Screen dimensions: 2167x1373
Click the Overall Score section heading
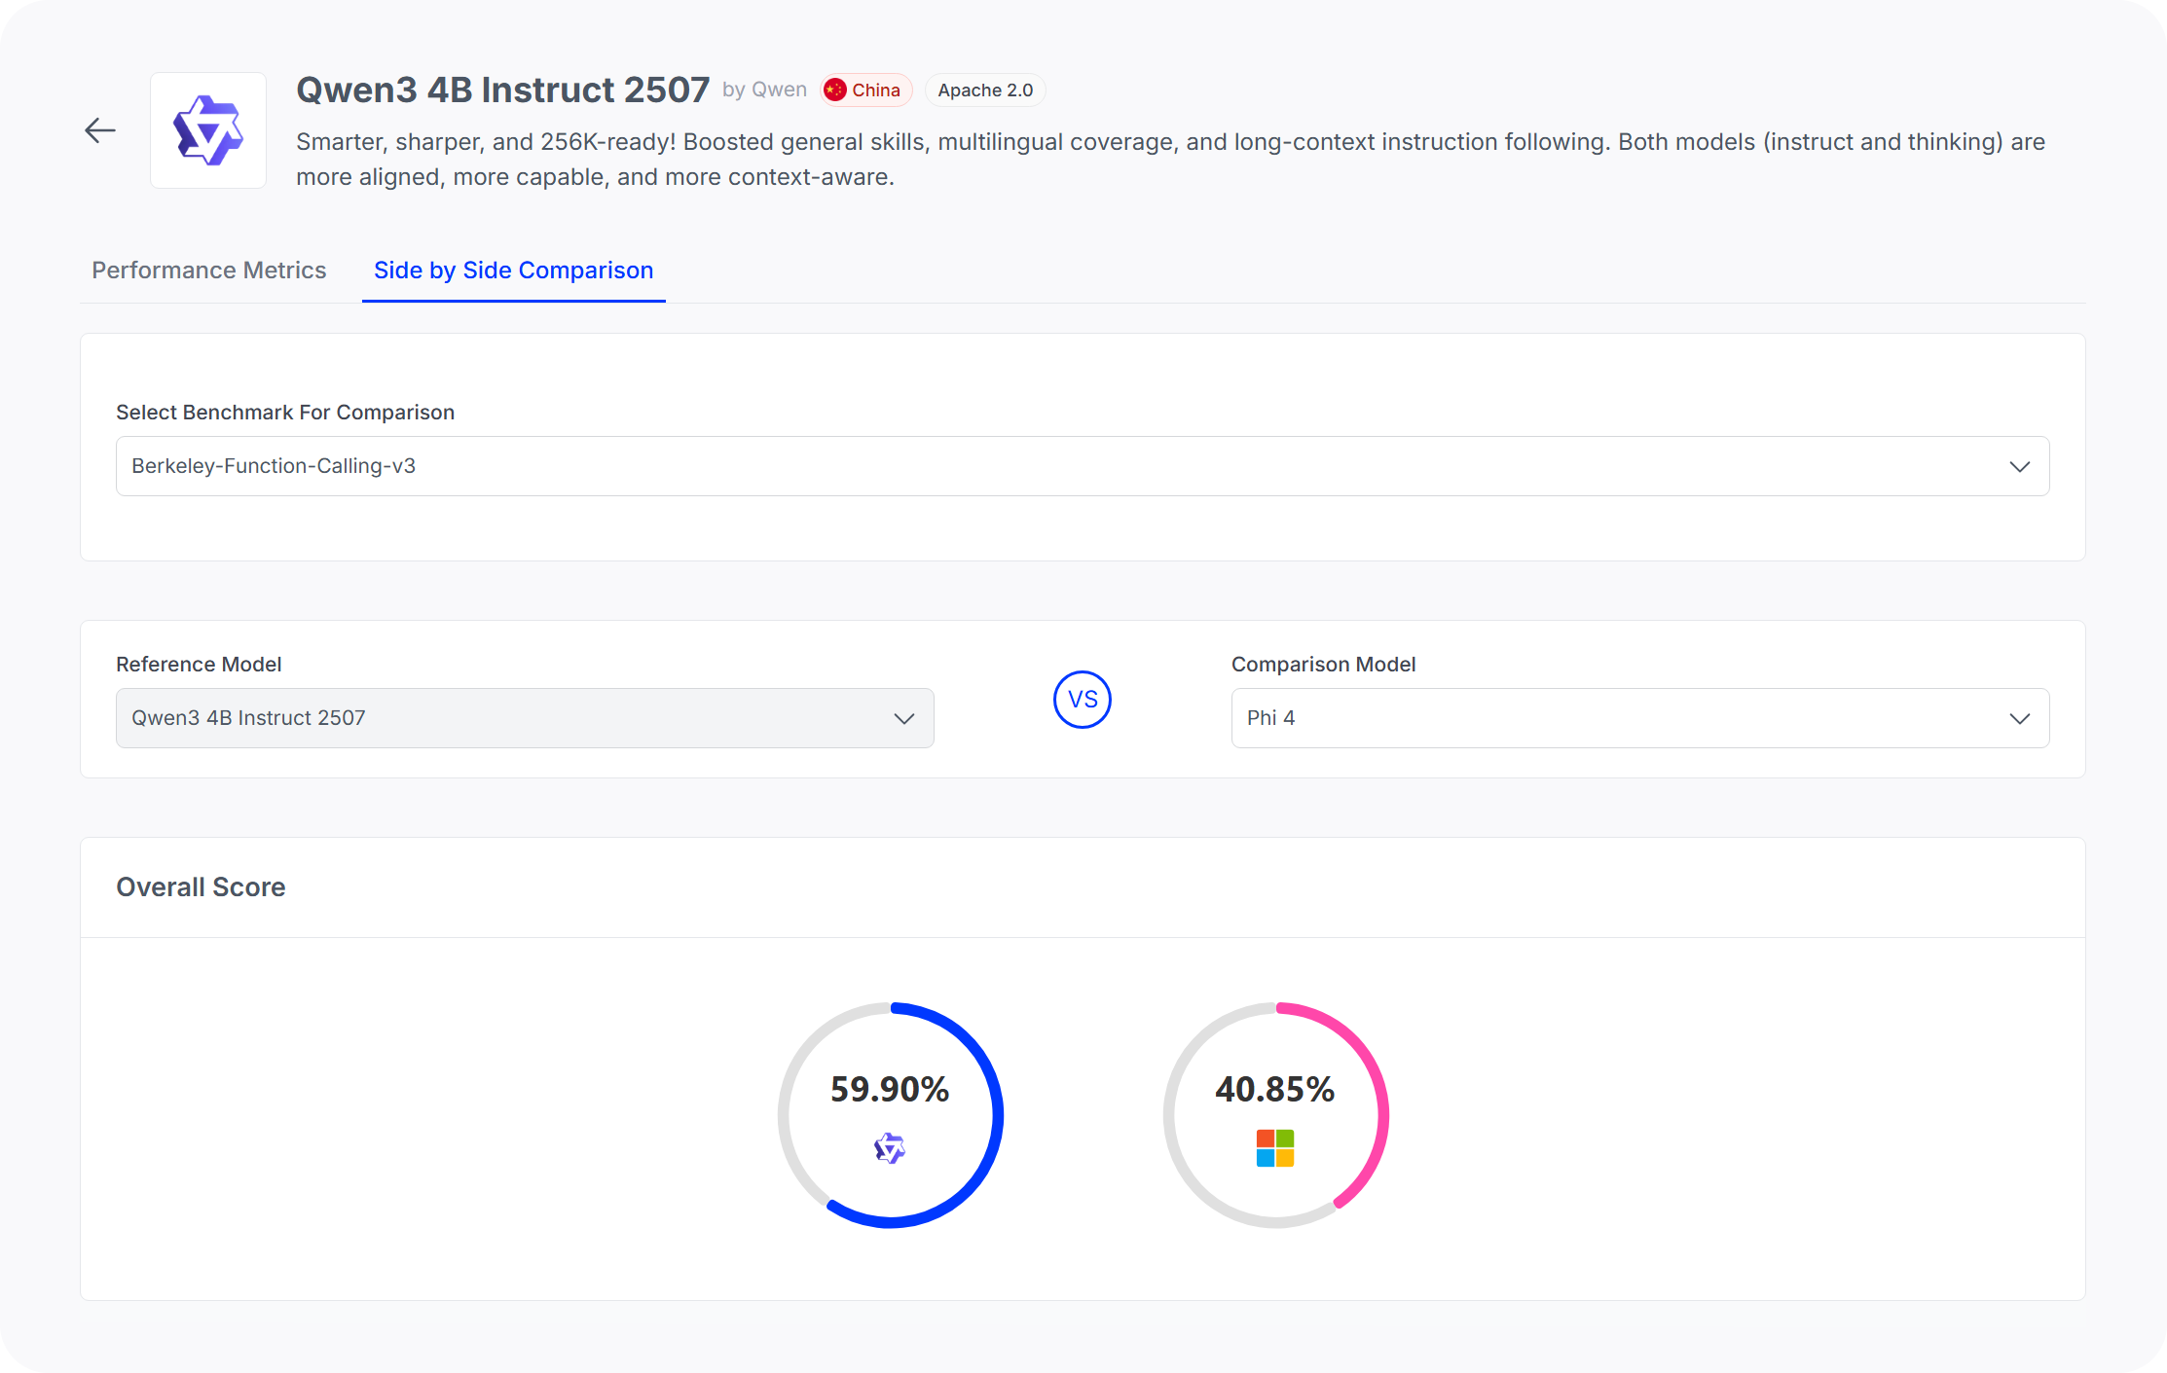point(201,887)
